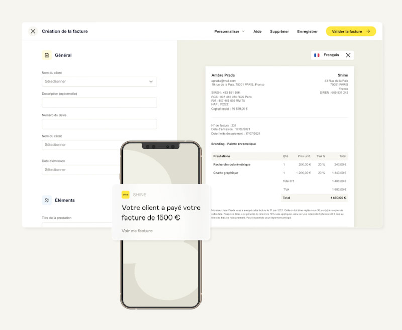Remove the Français language tag with its X

(348, 55)
